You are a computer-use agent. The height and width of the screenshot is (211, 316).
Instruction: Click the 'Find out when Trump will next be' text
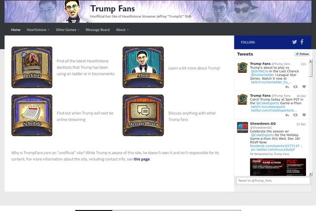[85, 113]
